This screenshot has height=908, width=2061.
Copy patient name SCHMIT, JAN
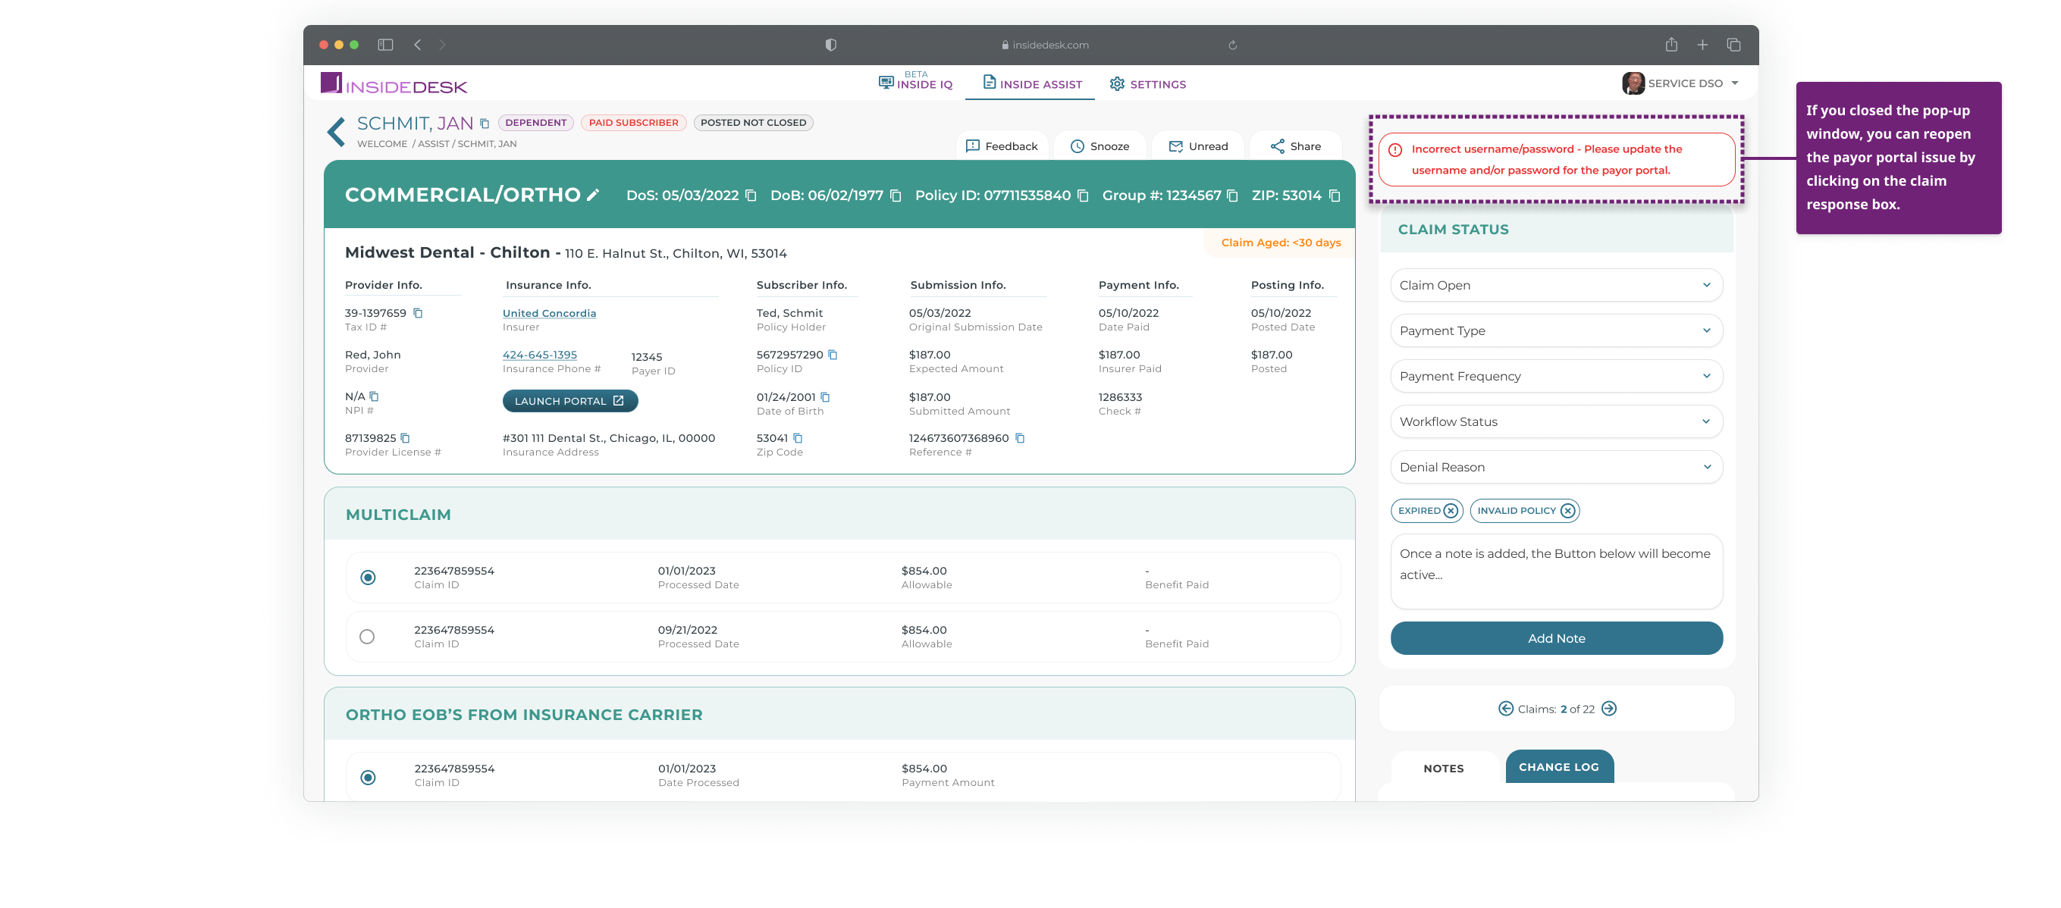[484, 124]
